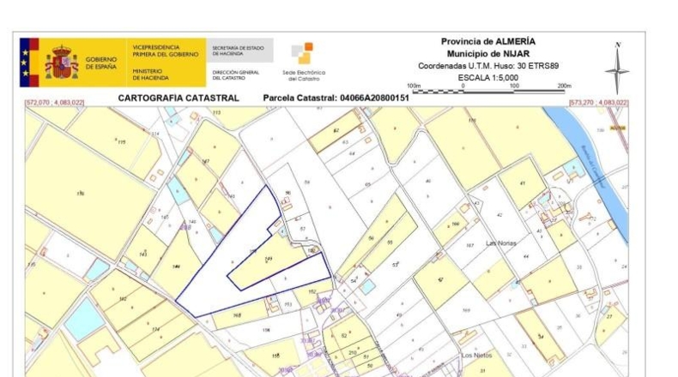Select the 'GOBIERNO DE ESPAÑA' text
Image resolution: width=678 pixels, height=377 pixels.
(x=101, y=63)
